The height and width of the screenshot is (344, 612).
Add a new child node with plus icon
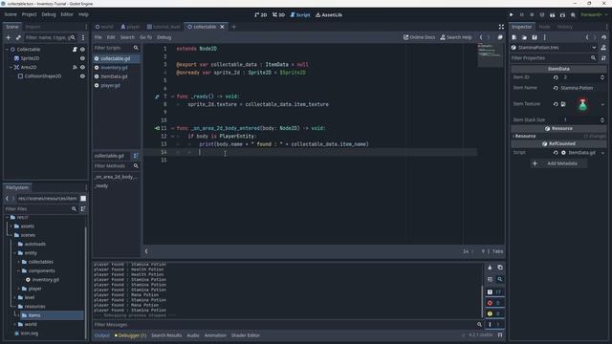pyautogui.click(x=9, y=37)
